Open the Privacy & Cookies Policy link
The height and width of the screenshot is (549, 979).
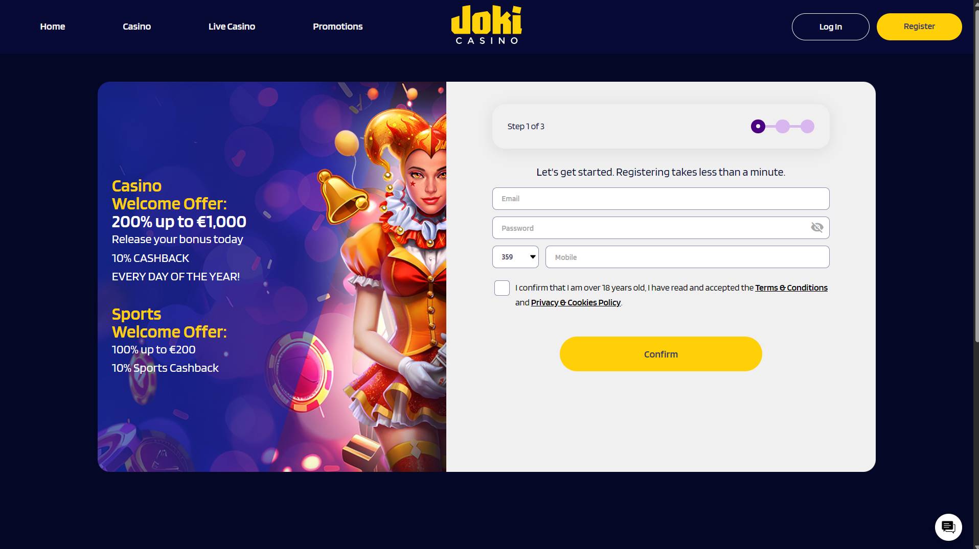576,302
